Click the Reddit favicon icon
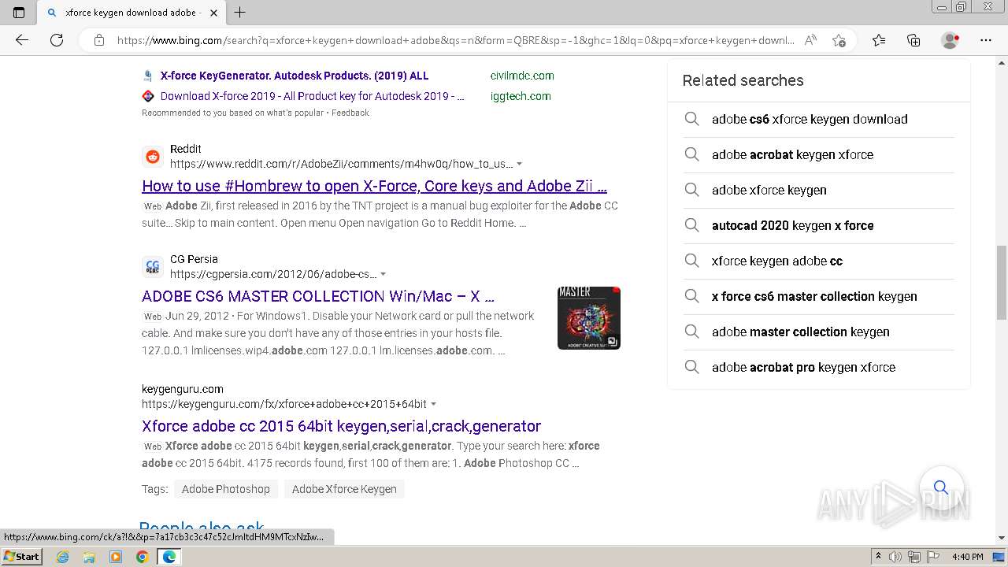This screenshot has width=1008, height=567. (153, 157)
